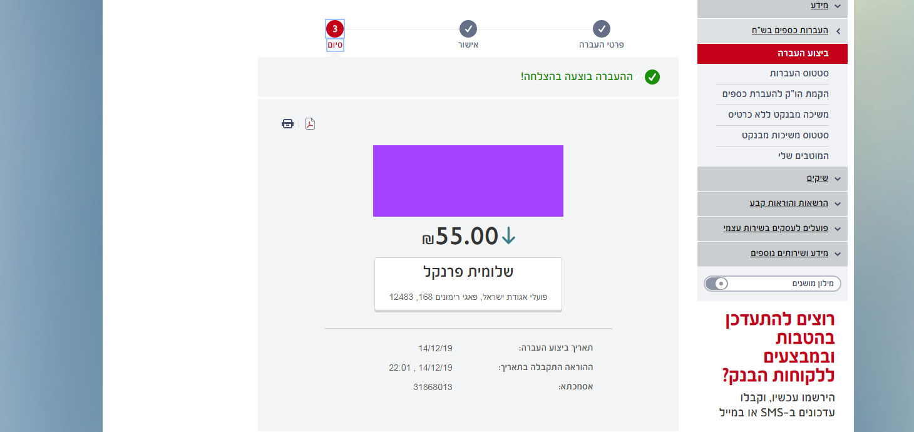
Task: Click the purple logo above the transfer amount
Action: pyautogui.click(x=468, y=180)
